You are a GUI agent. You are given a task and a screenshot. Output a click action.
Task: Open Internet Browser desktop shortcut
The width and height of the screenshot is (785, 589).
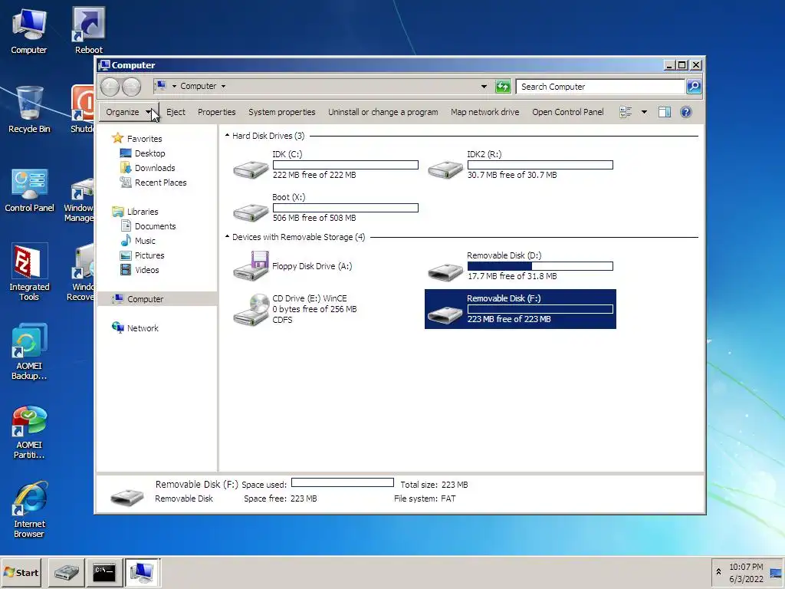[29, 510]
